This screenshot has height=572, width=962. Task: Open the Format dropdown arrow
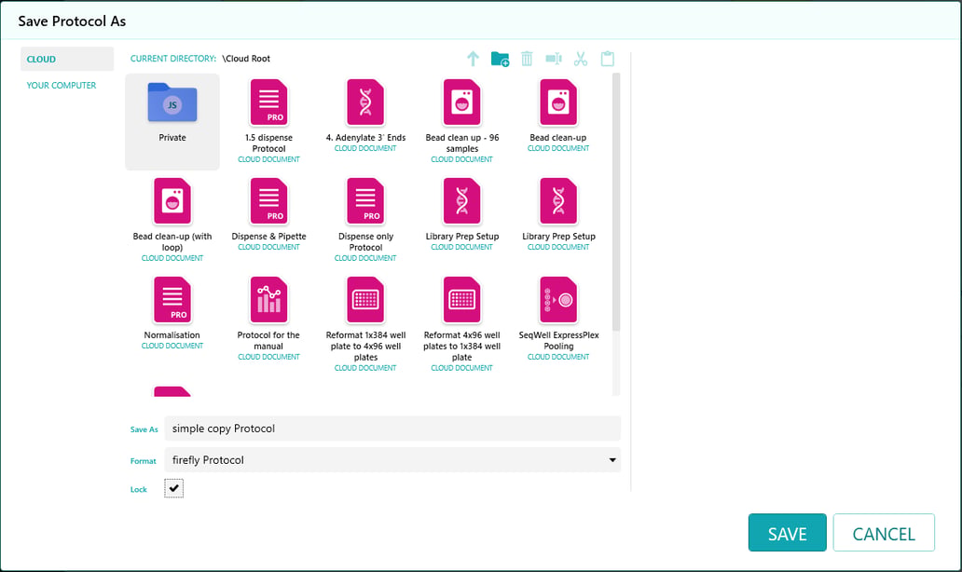coord(612,460)
